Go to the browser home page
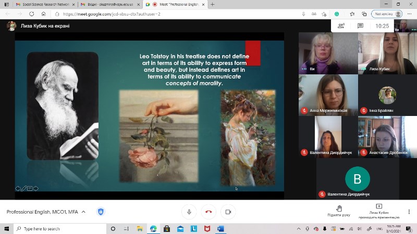Image resolution: width=417 pixels, height=234 pixels. (x=44, y=14)
